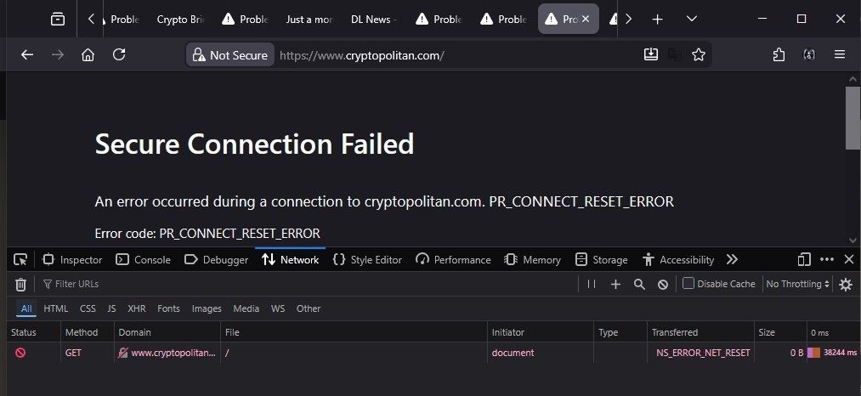The image size is (861, 396).
Task: Toggle responsive design mode icon
Action: click(804, 260)
